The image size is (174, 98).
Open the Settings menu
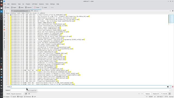[52, 4]
